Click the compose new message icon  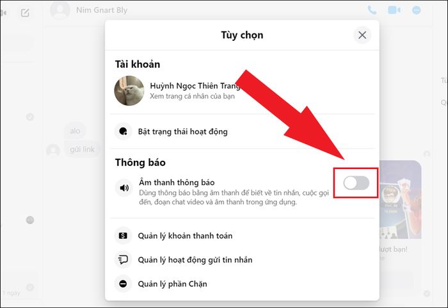click(x=25, y=13)
